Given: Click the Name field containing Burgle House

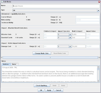Looking at the screenshot, I should 56,6.
